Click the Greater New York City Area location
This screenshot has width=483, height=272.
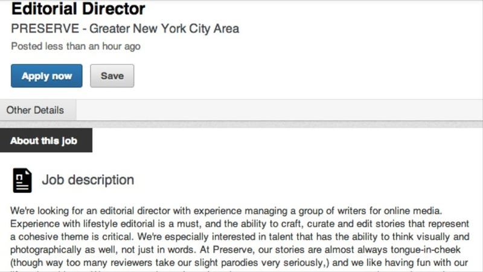[x=164, y=28]
